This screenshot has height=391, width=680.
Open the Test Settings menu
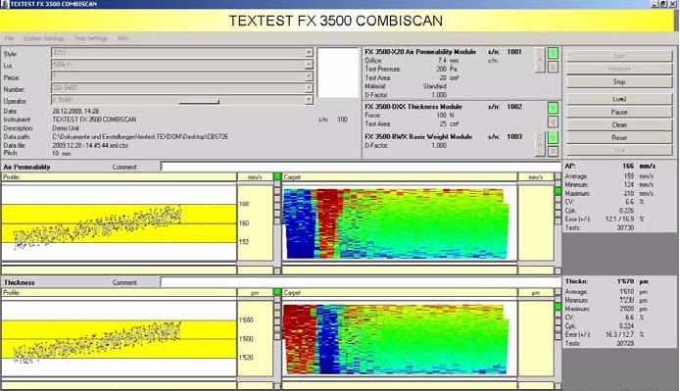pos(91,38)
